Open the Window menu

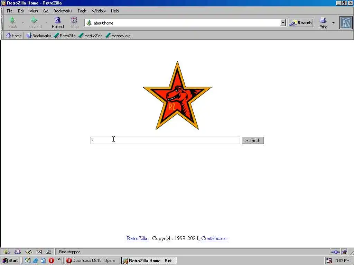[99, 11]
